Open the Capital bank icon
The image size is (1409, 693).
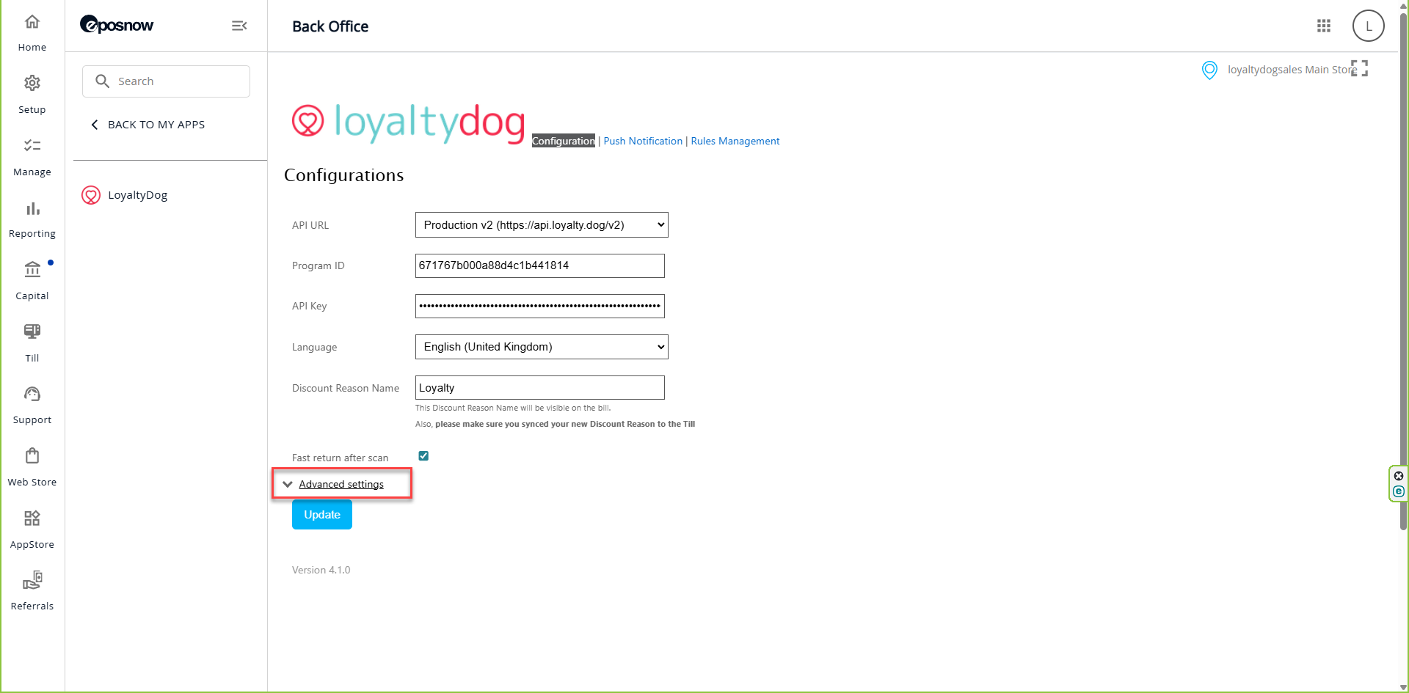tap(32, 270)
